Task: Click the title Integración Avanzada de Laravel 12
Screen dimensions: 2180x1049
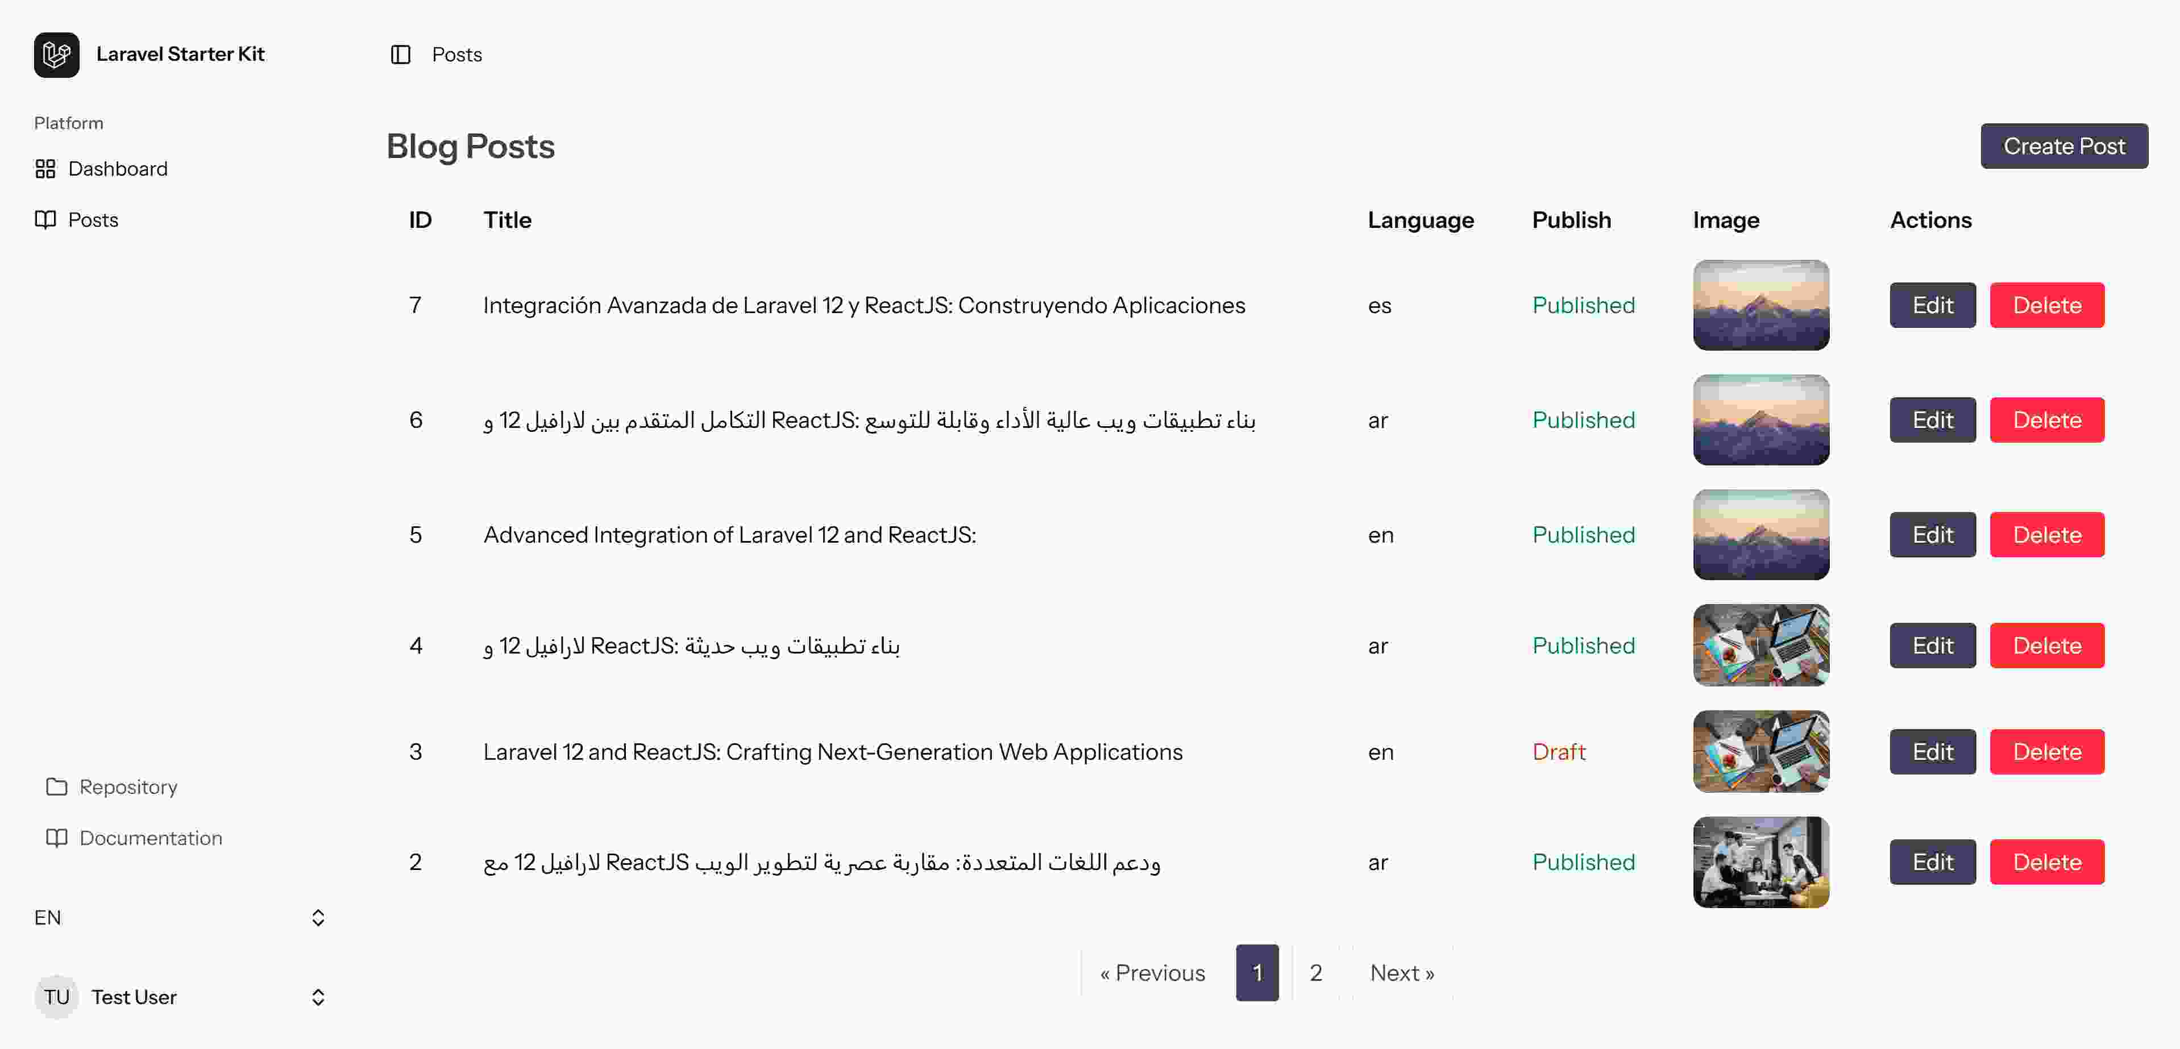Action: point(864,305)
